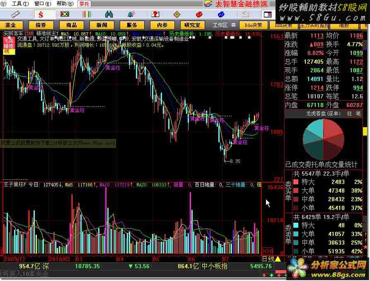Open the 帮助(H) menu
The width and height of the screenshot is (370, 281).
(65, 4)
